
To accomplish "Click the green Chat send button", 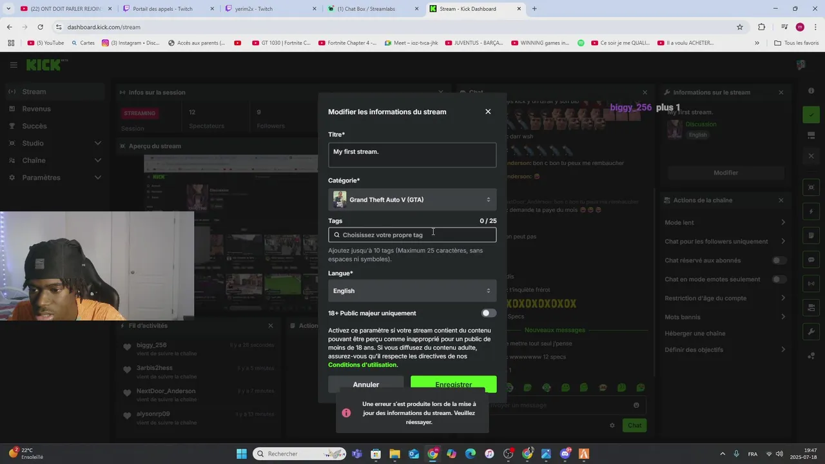I will pyautogui.click(x=634, y=425).
